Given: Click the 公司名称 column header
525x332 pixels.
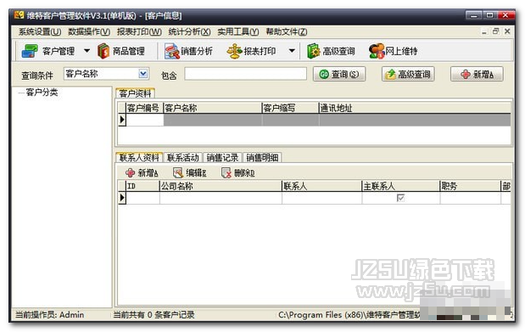Looking at the screenshot, I should coord(221,186).
